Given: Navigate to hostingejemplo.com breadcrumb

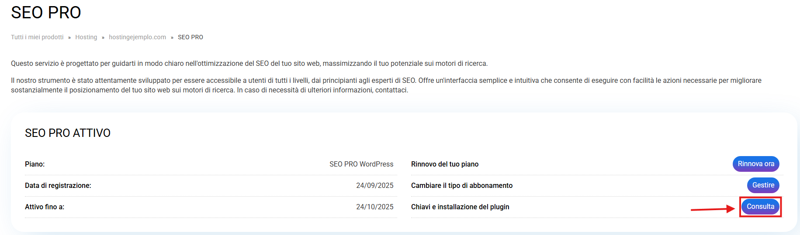Looking at the screenshot, I should (x=137, y=37).
